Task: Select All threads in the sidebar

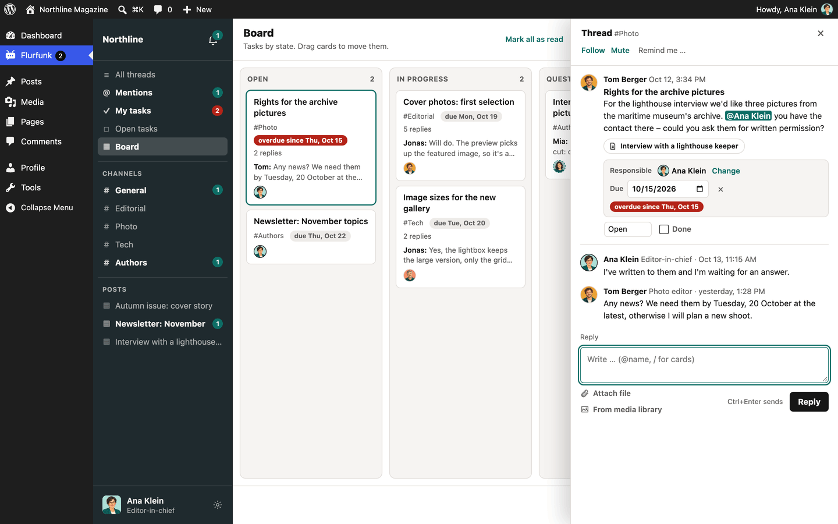Action: [162, 75]
